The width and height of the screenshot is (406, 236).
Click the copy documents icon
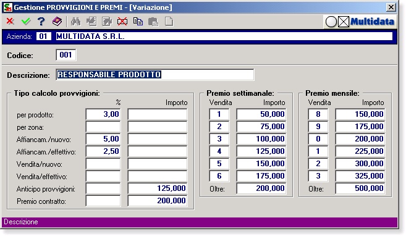click(138, 22)
